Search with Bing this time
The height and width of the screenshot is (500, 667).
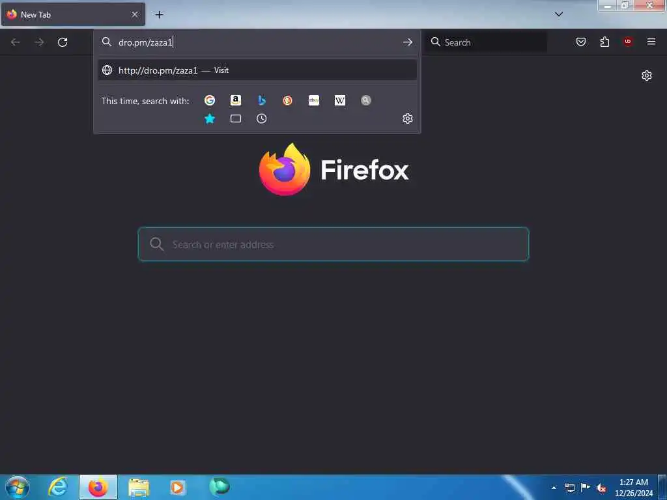[x=262, y=100]
